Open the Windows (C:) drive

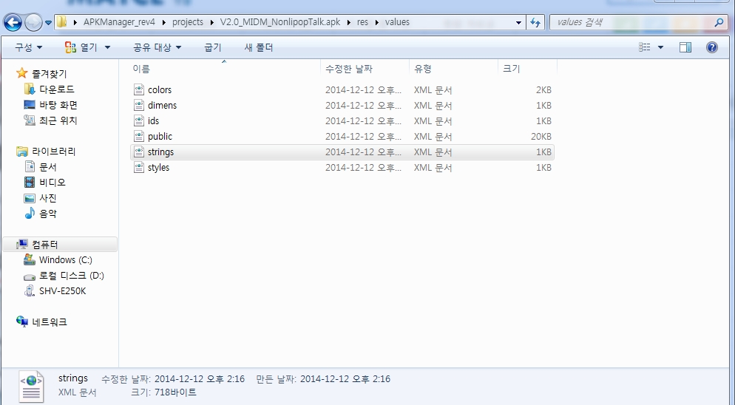[66, 259]
